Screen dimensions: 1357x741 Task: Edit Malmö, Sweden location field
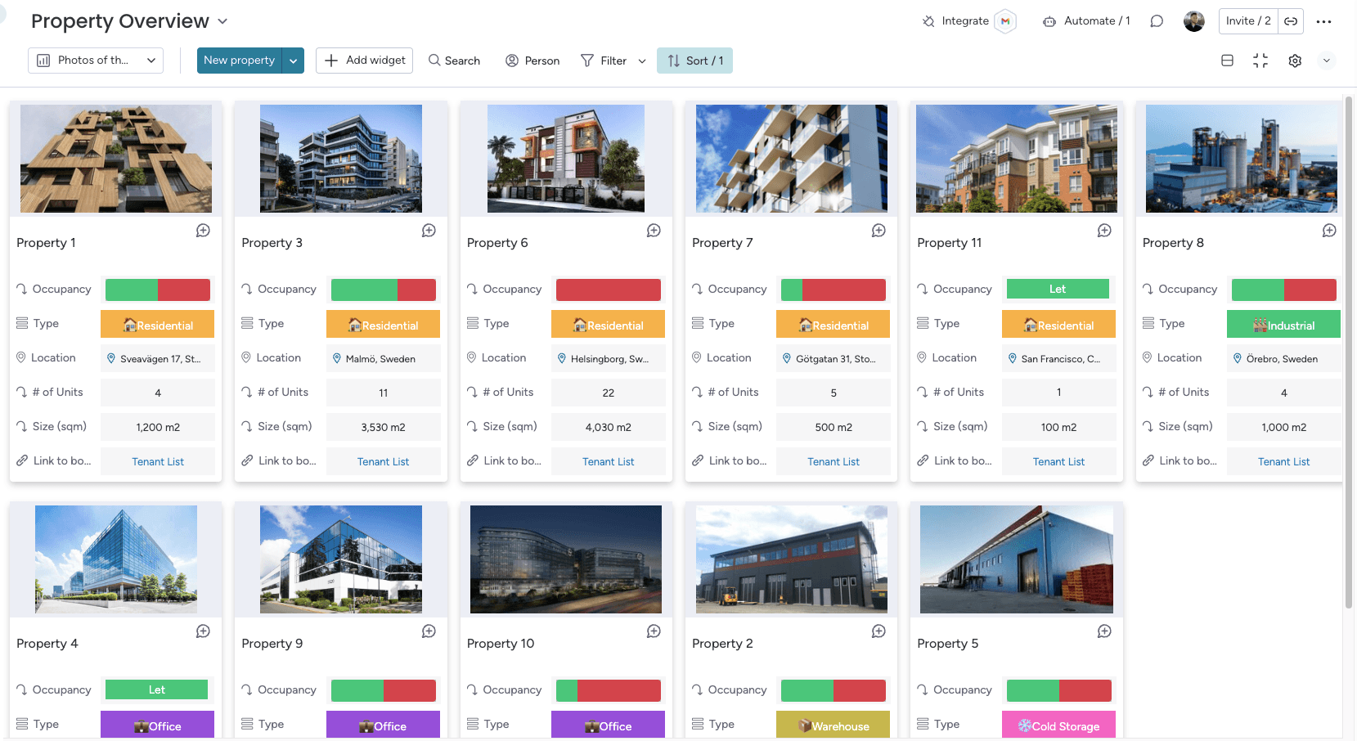[383, 359]
